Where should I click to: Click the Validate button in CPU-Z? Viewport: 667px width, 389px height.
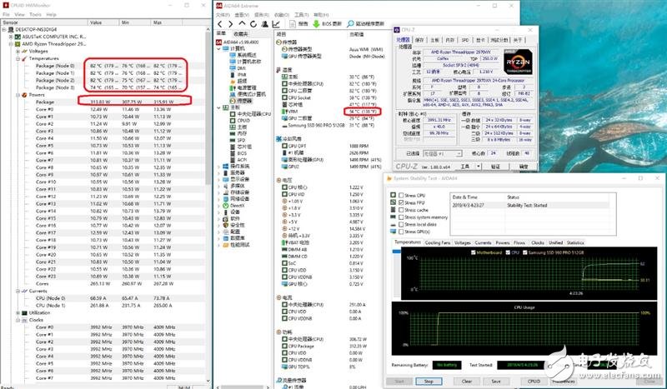tap(495, 167)
